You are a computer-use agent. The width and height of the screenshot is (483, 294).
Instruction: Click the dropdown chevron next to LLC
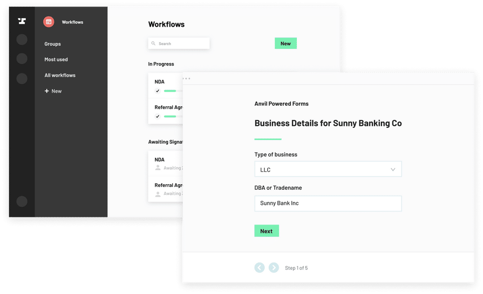click(393, 170)
